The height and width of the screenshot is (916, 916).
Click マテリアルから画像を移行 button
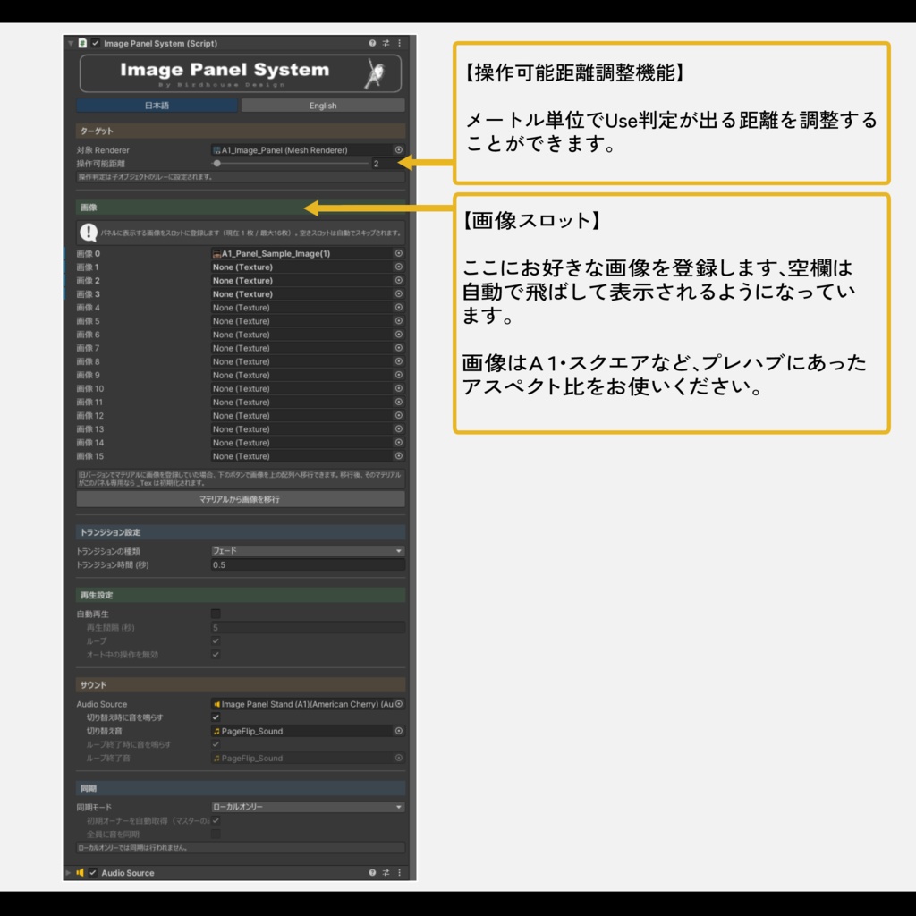[240, 499]
